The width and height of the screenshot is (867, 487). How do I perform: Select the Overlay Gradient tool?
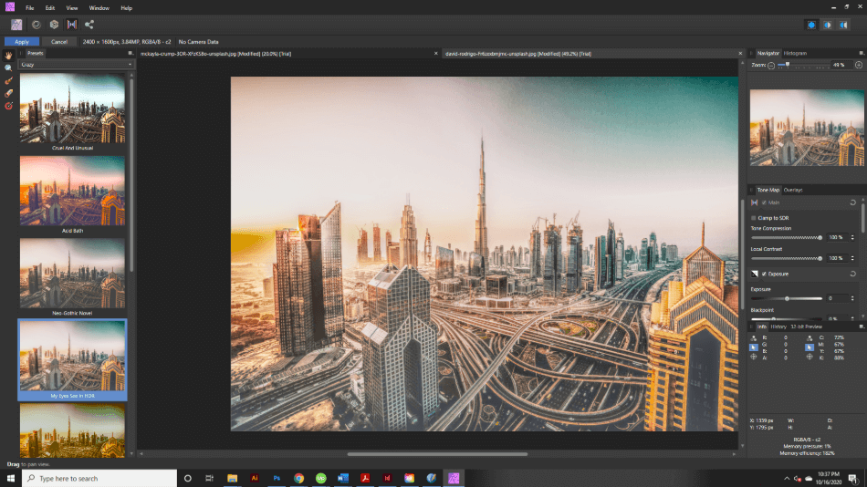(8, 106)
